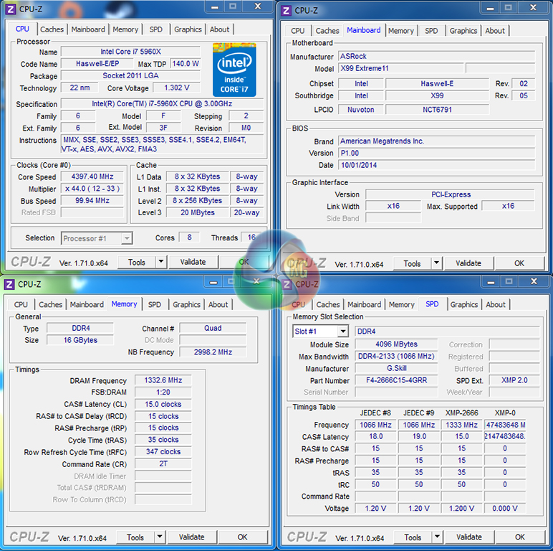Click the Intel Core i7 logo badge
The height and width of the screenshot is (551, 553).
(234, 70)
